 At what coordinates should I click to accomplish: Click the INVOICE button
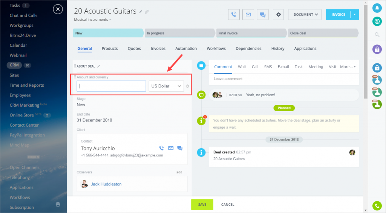[x=338, y=15]
